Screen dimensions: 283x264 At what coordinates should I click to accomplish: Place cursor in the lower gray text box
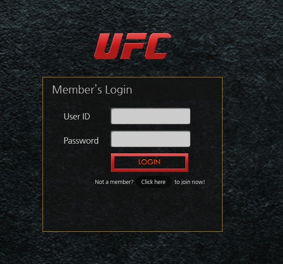click(150, 139)
